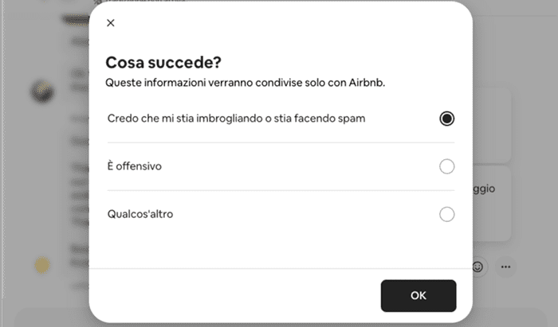
Task: Click the dark profile avatar behind the dialog
Action: 42,91
